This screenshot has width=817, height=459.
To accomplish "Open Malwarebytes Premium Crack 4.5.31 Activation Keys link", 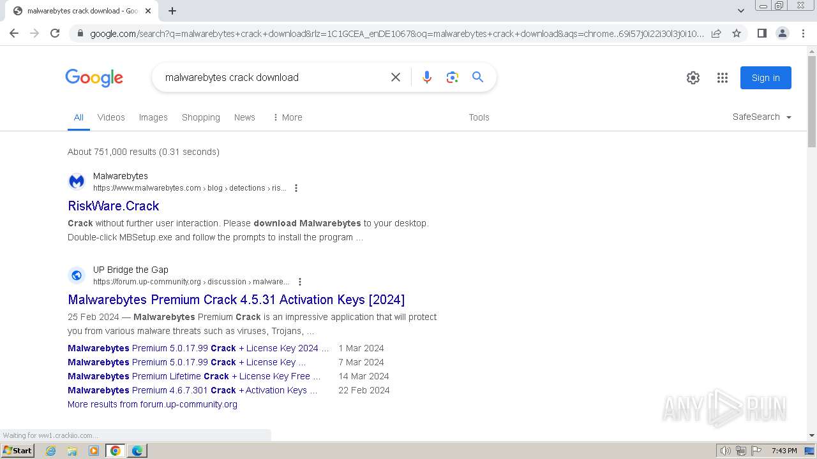I will tap(236, 300).
